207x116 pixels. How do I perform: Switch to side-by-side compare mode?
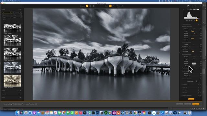pyautogui.click(x=94, y=6)
